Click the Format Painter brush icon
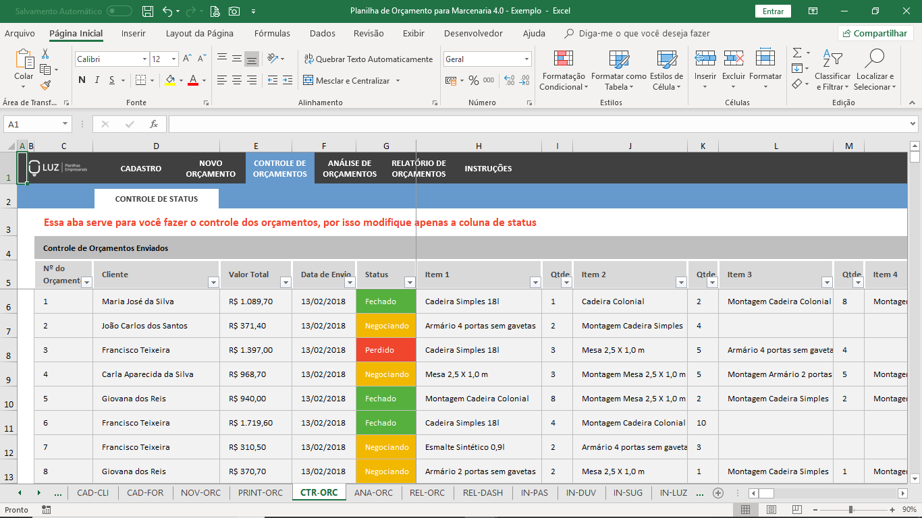 pyautogui.click(x=45, y=86)
